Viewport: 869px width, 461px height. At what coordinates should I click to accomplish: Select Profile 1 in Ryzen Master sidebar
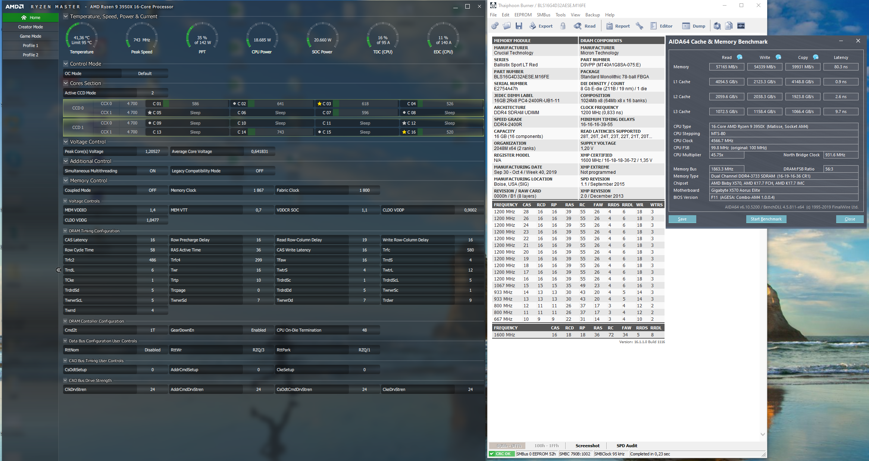click(31, 46)
